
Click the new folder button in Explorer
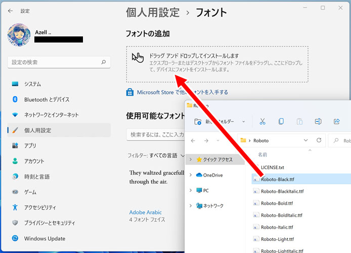point(214,121)
